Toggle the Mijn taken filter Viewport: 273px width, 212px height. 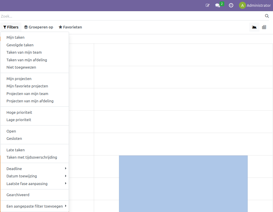click(x=16, y=38)
